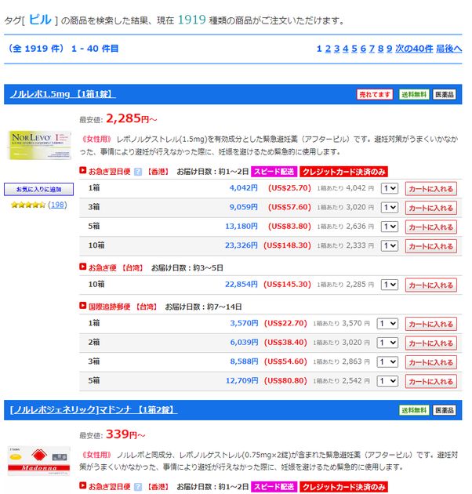
Task: Click the クレジットカード決済のみ badge under マドンナ
Action: [344, 487]
